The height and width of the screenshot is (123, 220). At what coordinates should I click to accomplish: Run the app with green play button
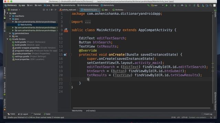click(167, 5)
